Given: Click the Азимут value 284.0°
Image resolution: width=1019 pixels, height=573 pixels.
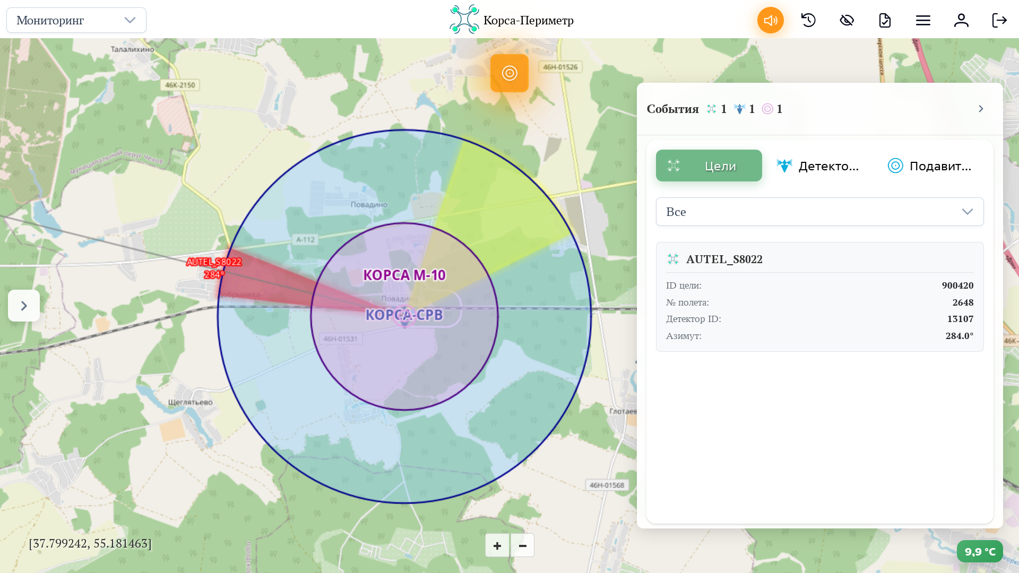Looking at the screenshot, I should pyautogui.click(x=960, y=336).
